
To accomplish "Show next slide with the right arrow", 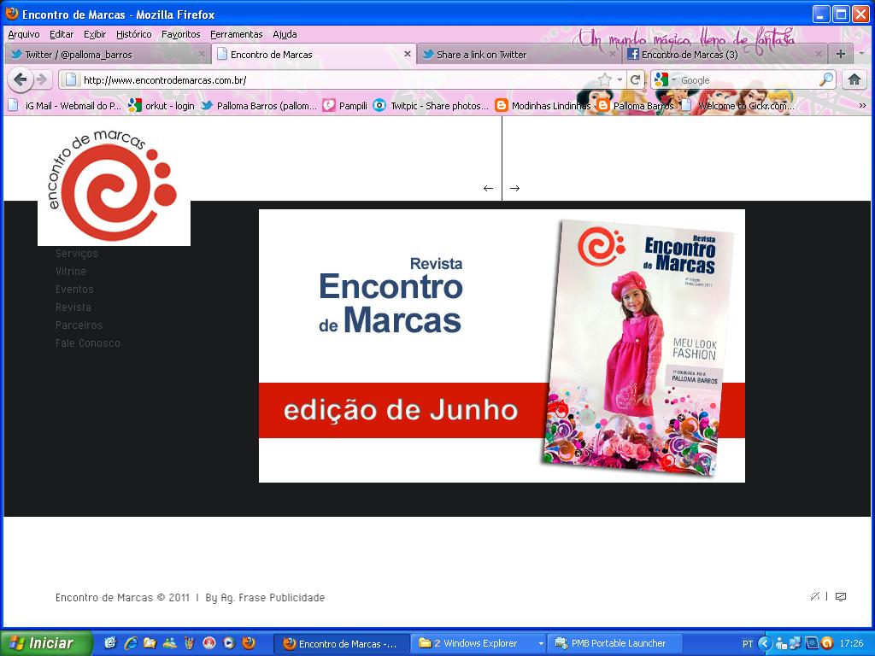I will pyautogui.click(x=514, y=189).
